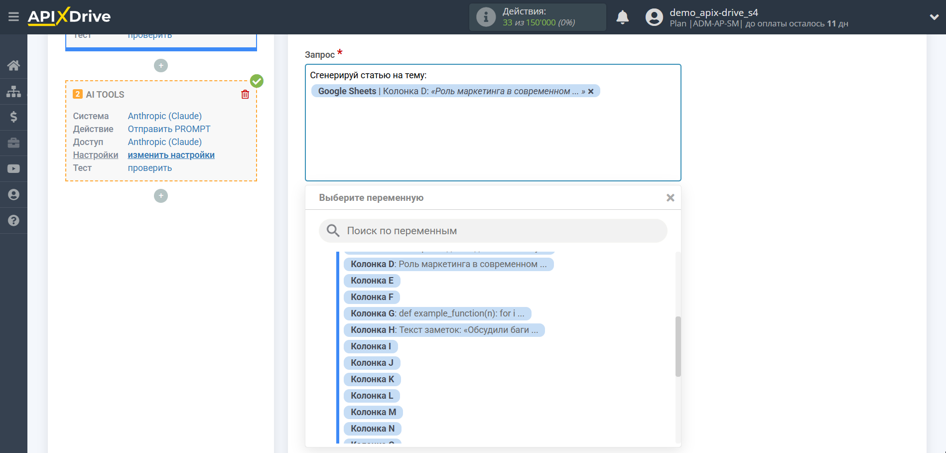Click the изменить настройки link

171,155
